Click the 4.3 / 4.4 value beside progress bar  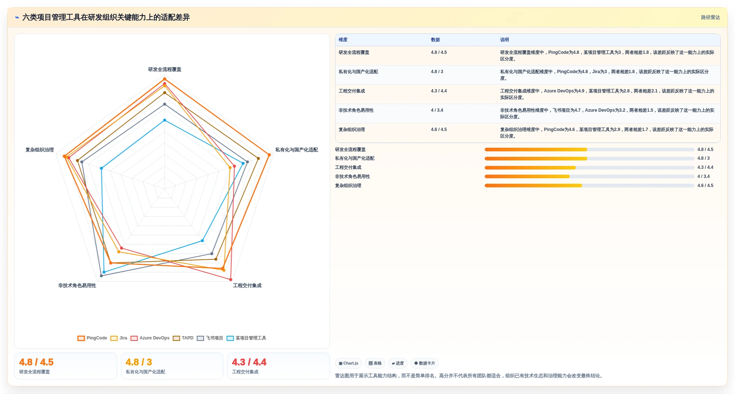tap(705, 167)
